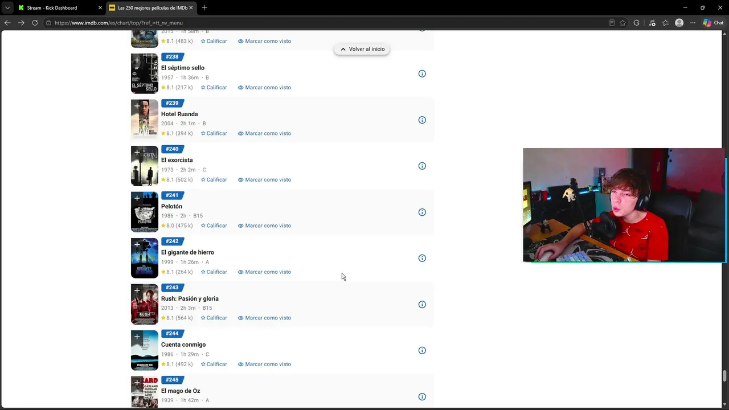Rate El séptimo sello with Calificar
729x410 pixels.
point(214,87)
